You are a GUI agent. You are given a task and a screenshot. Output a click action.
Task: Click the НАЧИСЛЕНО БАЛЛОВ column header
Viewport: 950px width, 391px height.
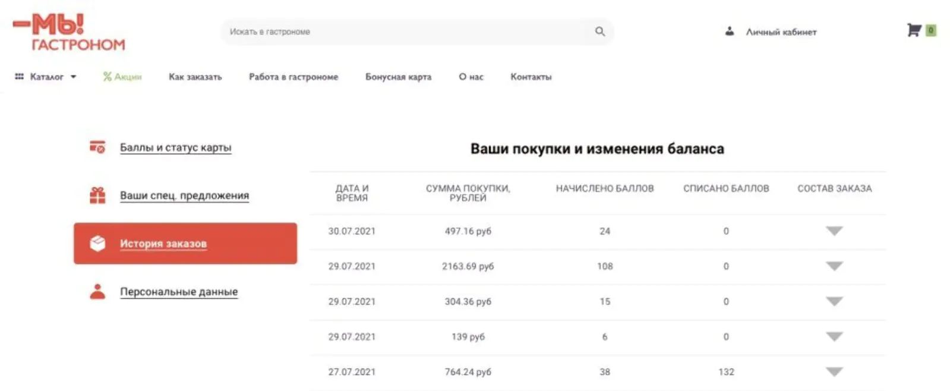click(x=605, y=188)
